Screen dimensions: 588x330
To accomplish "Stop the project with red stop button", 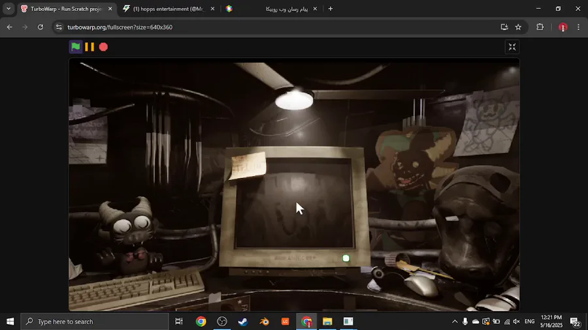I will tap(103, 47).
